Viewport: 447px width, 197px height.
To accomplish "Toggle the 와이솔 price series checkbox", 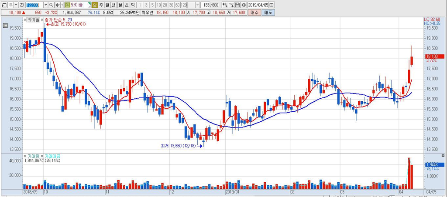I will (25, 20).
